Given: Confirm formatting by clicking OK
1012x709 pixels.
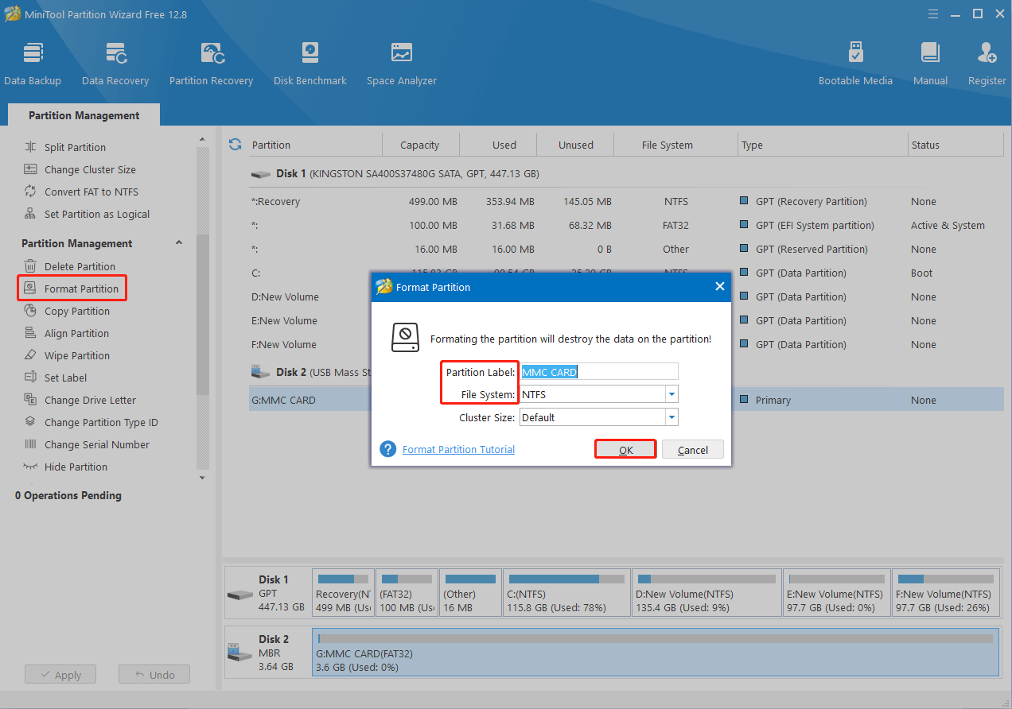Looking at the screenshot, I should pos(625,448).
